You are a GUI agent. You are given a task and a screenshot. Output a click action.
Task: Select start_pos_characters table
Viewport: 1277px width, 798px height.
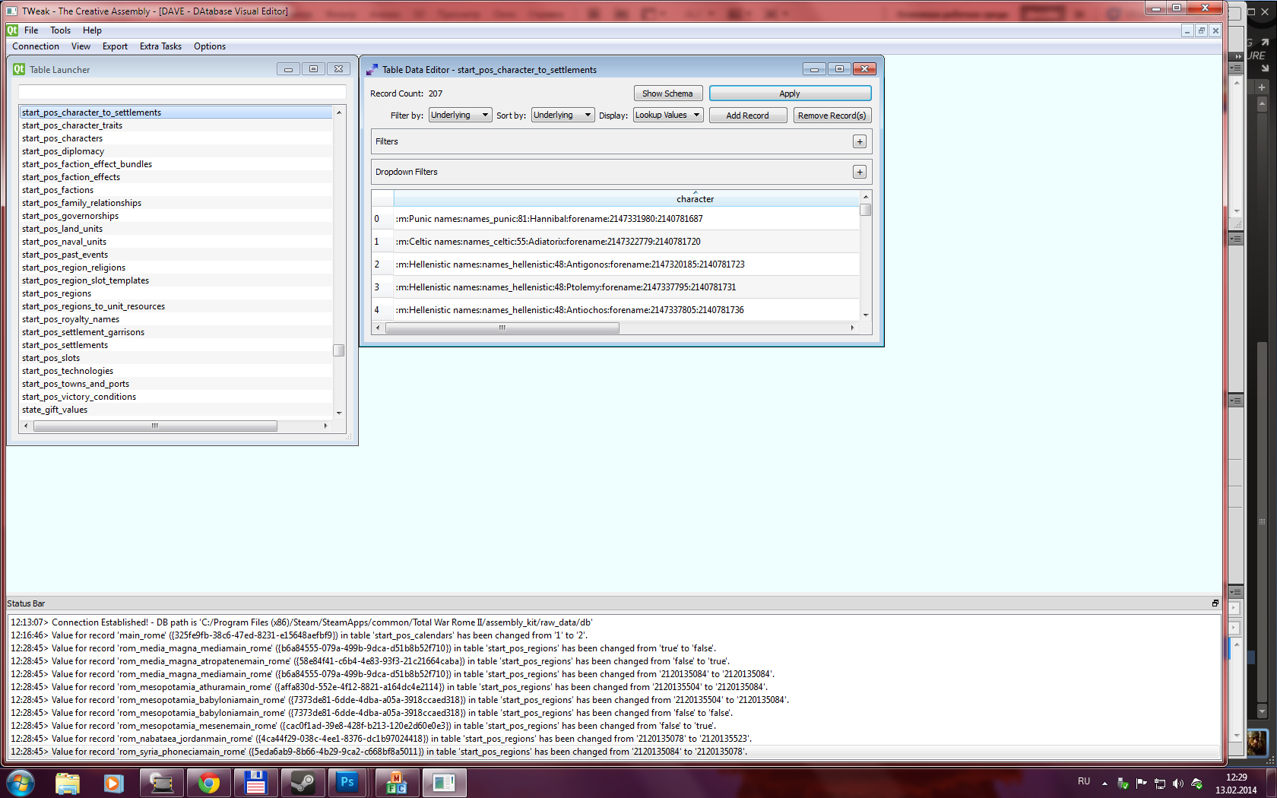pos(176,138)
